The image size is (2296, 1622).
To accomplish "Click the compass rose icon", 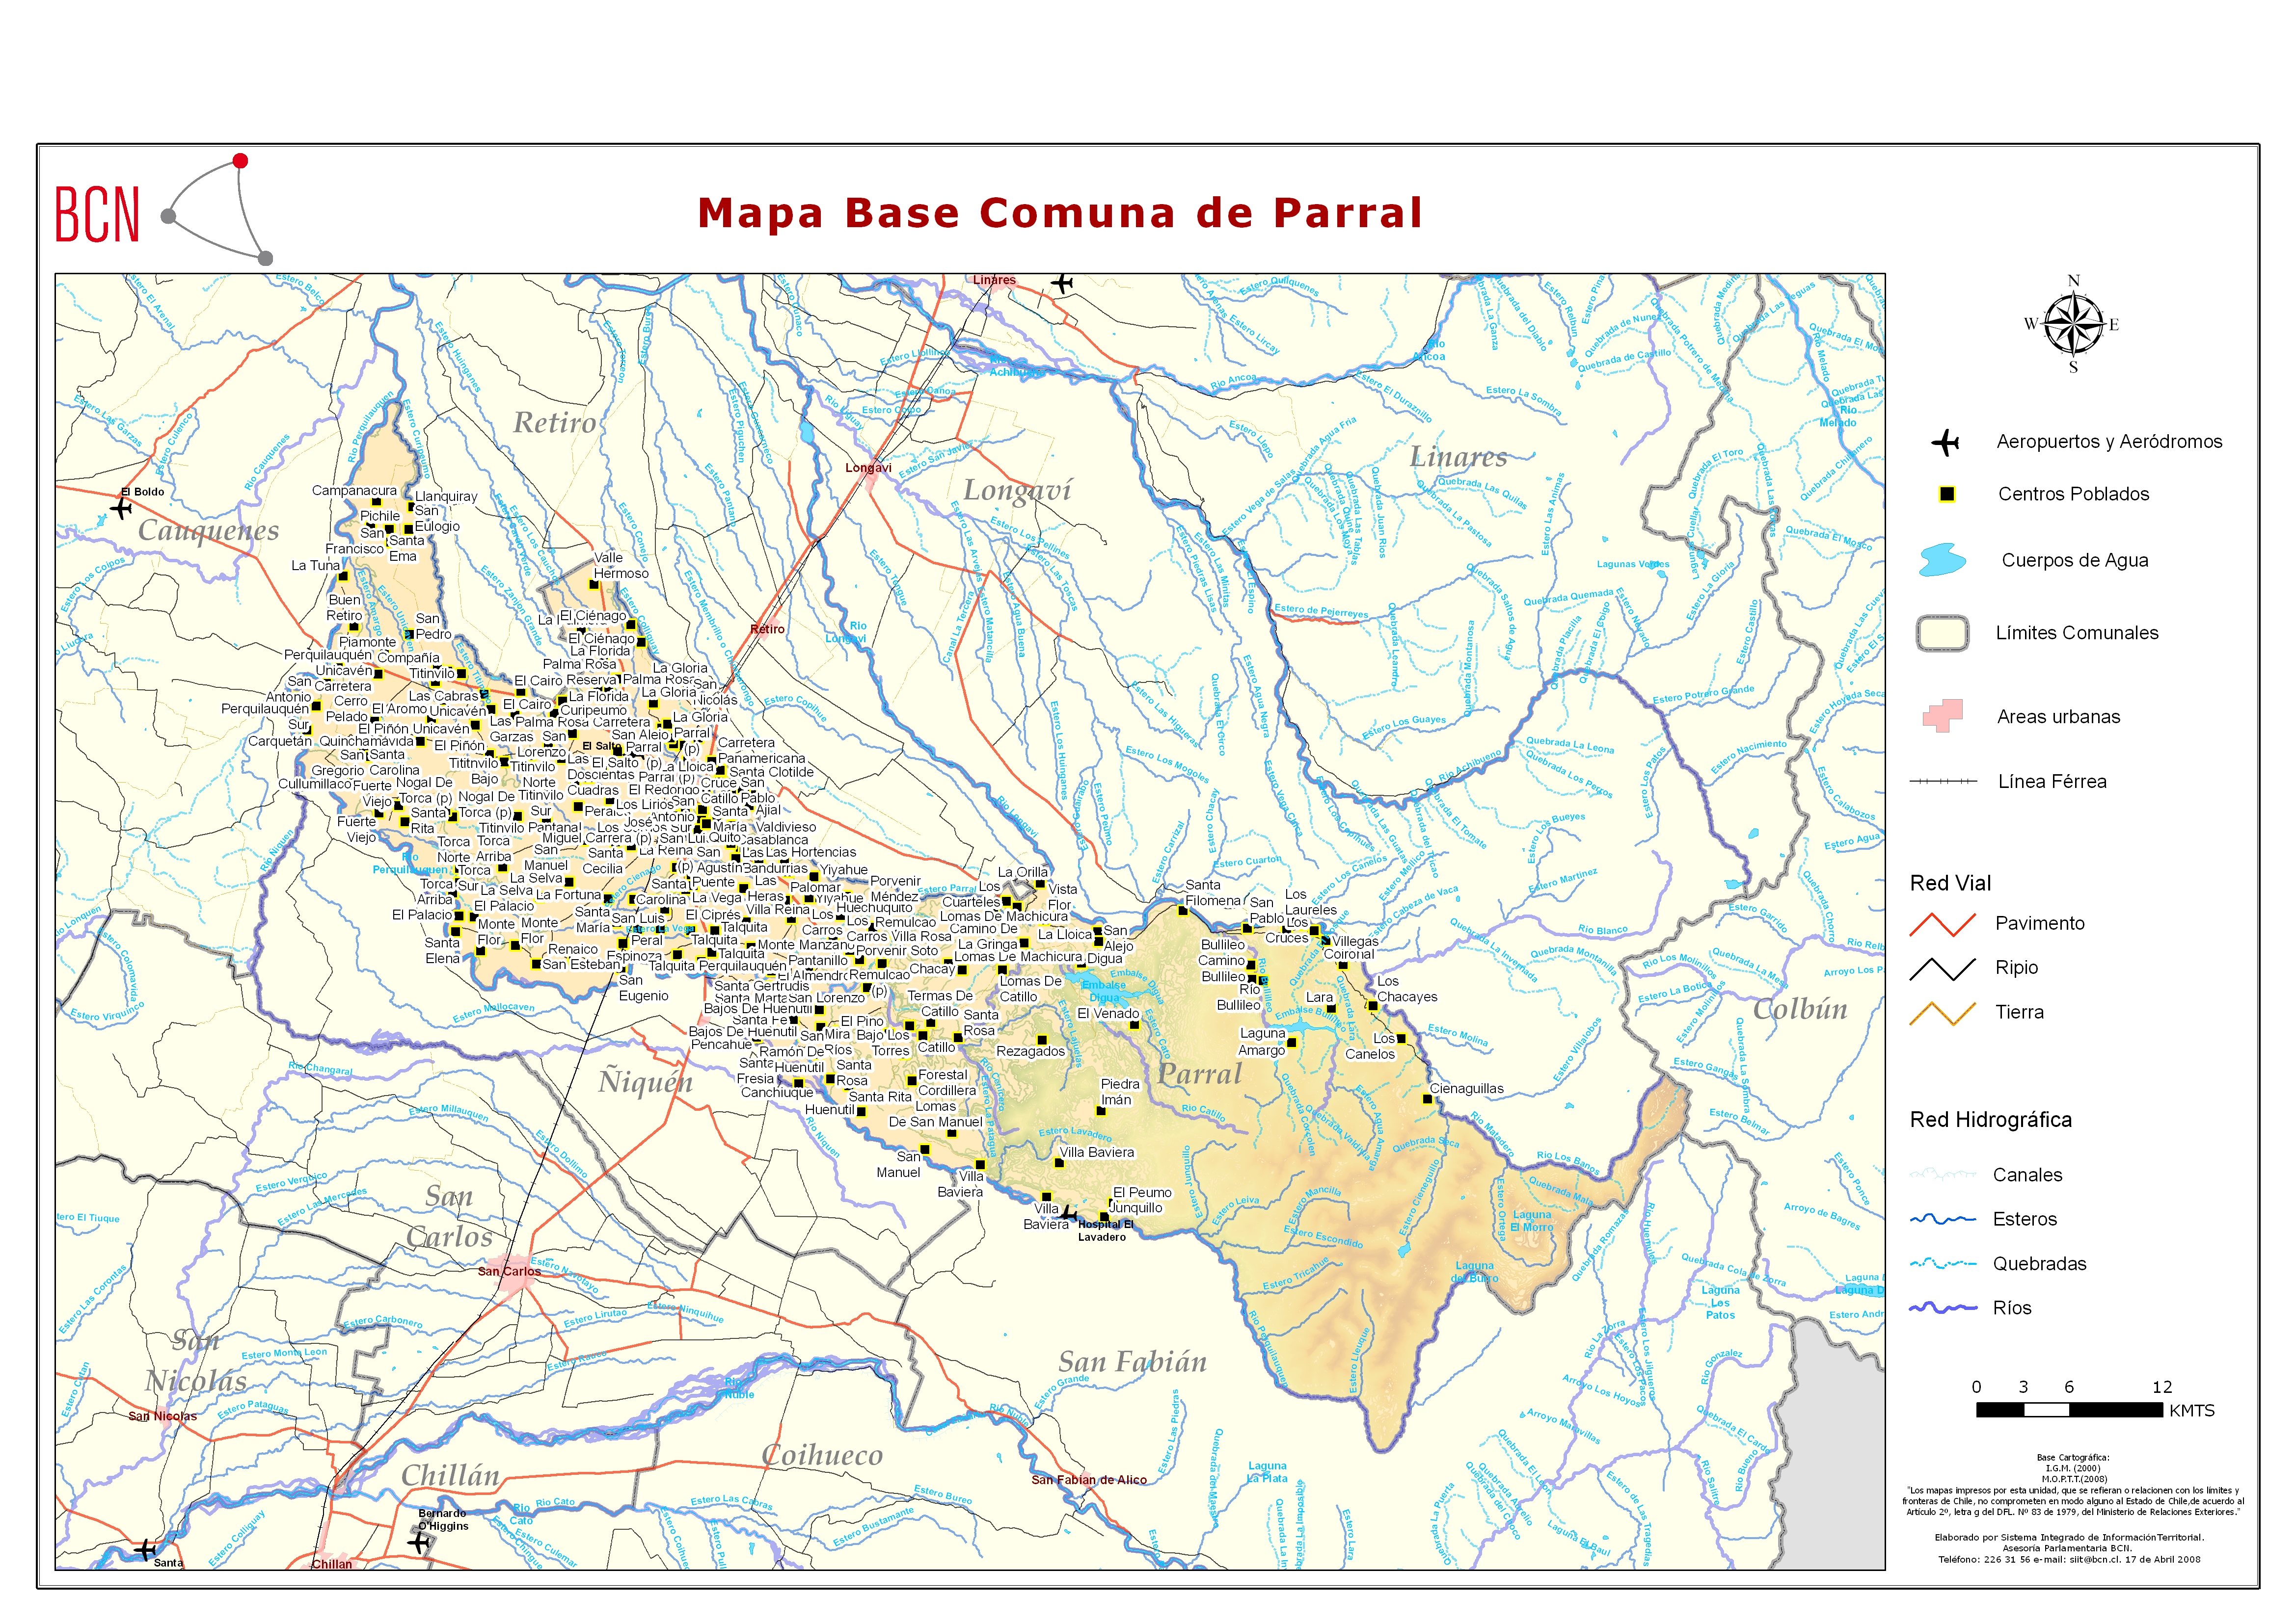I will pos(2073,325).
